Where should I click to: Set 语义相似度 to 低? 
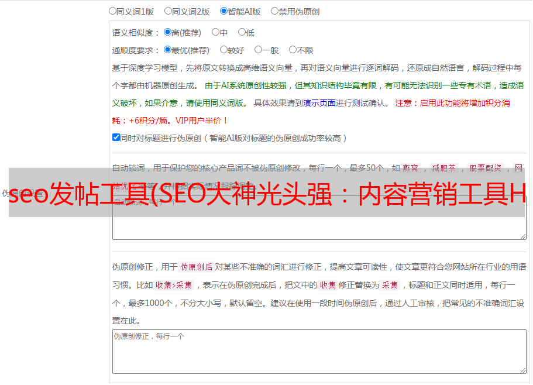242,32
